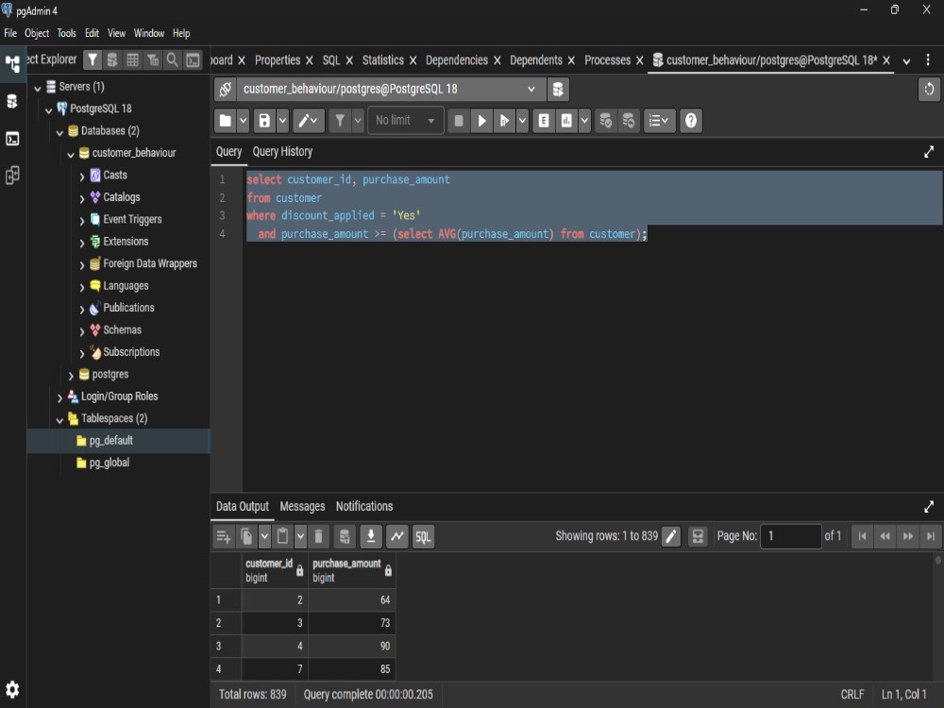The width and height of the screenshot is (944, 708).
Task: Click the Copy icon in the Data Output toolbar
Action: click(246, 536)
